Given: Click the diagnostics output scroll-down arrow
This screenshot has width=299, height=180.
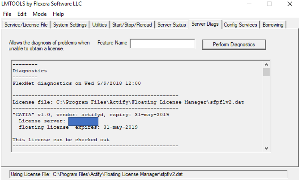Looking at the screenshot, I should (266, 148).
